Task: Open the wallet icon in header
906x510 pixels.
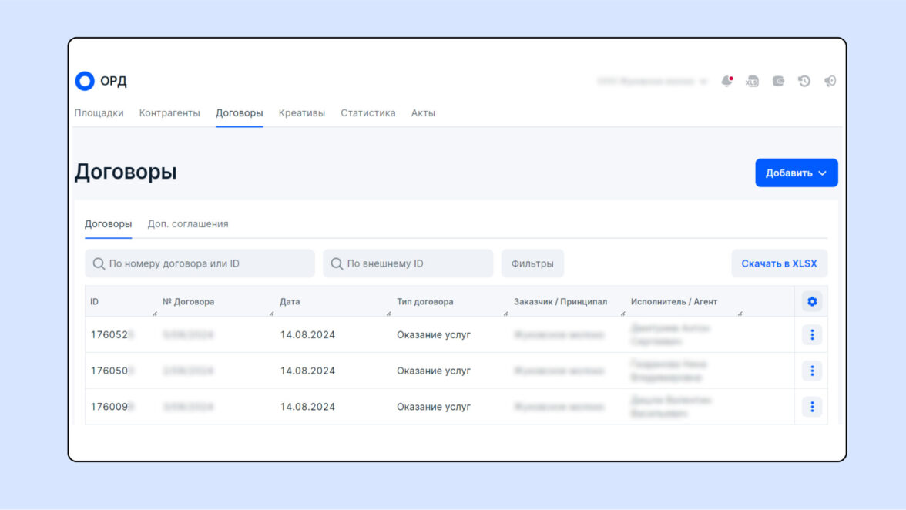Action: (778, 81)
